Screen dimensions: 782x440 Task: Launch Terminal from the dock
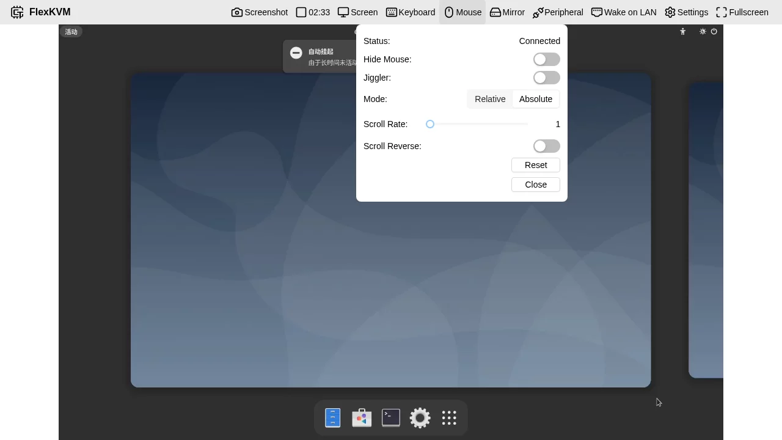tap(391, 418)
